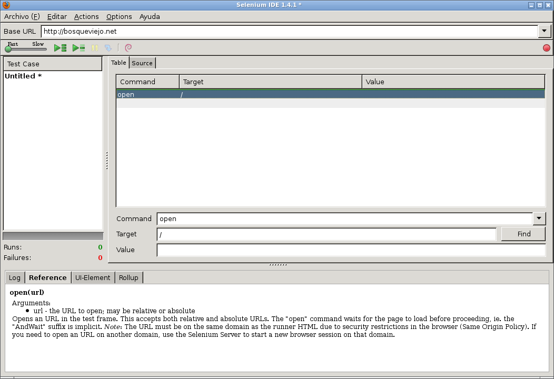Click the Test Case list header

click(53, 64)
